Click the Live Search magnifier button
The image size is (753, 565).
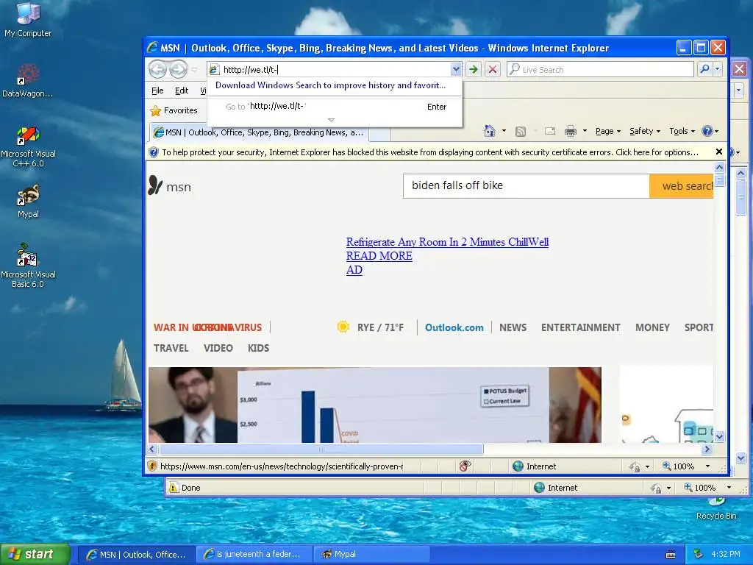pyautogui.click(x=704, y=69)
